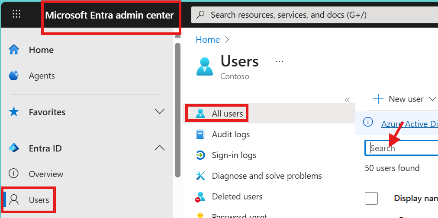The height and width of the screenshot is (218, 438).
Task: Click the All users person icon
Action: click(200, 114)
